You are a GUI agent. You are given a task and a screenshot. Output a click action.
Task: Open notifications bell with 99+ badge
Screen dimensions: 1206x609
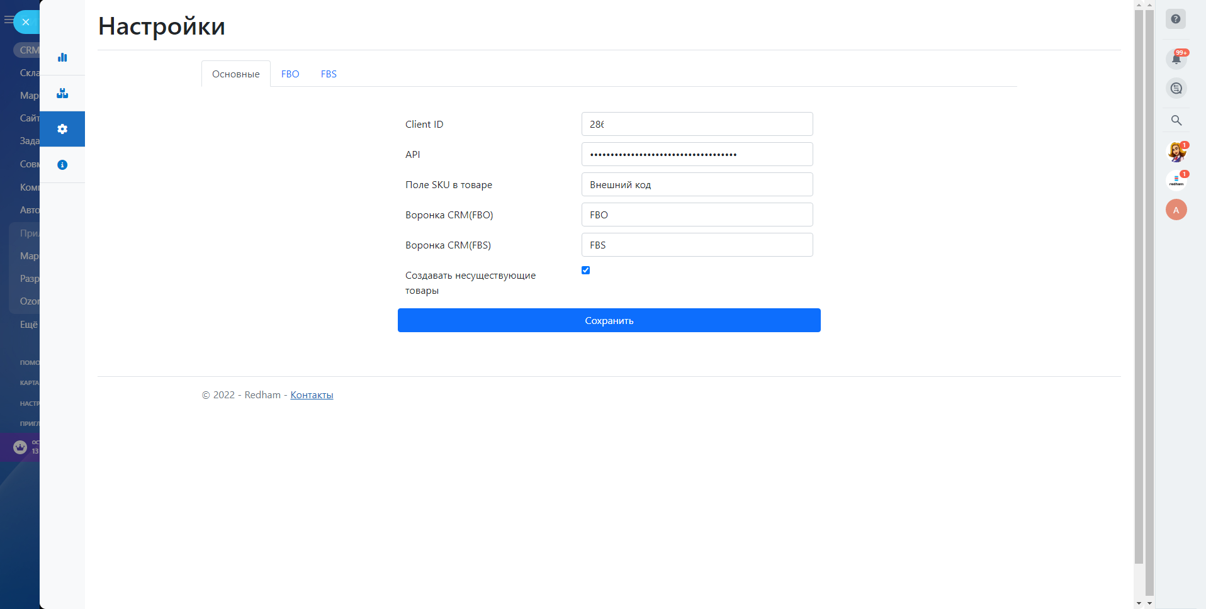(x=1176, y=59)
